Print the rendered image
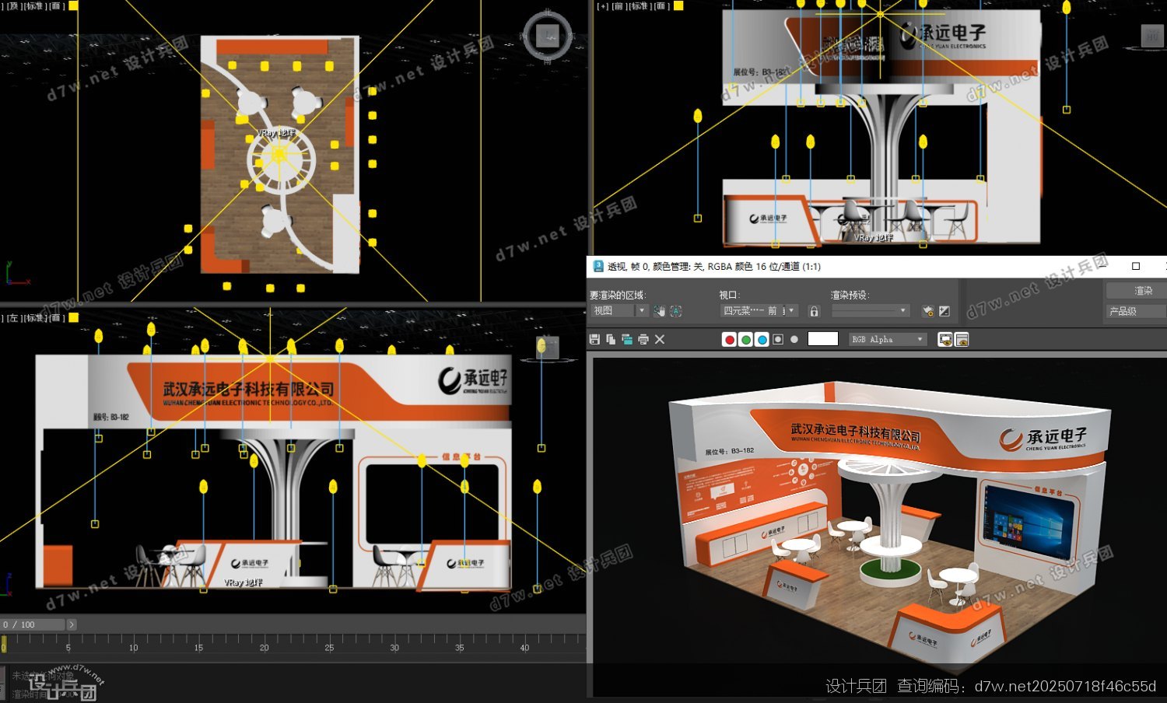 (643, 339)
